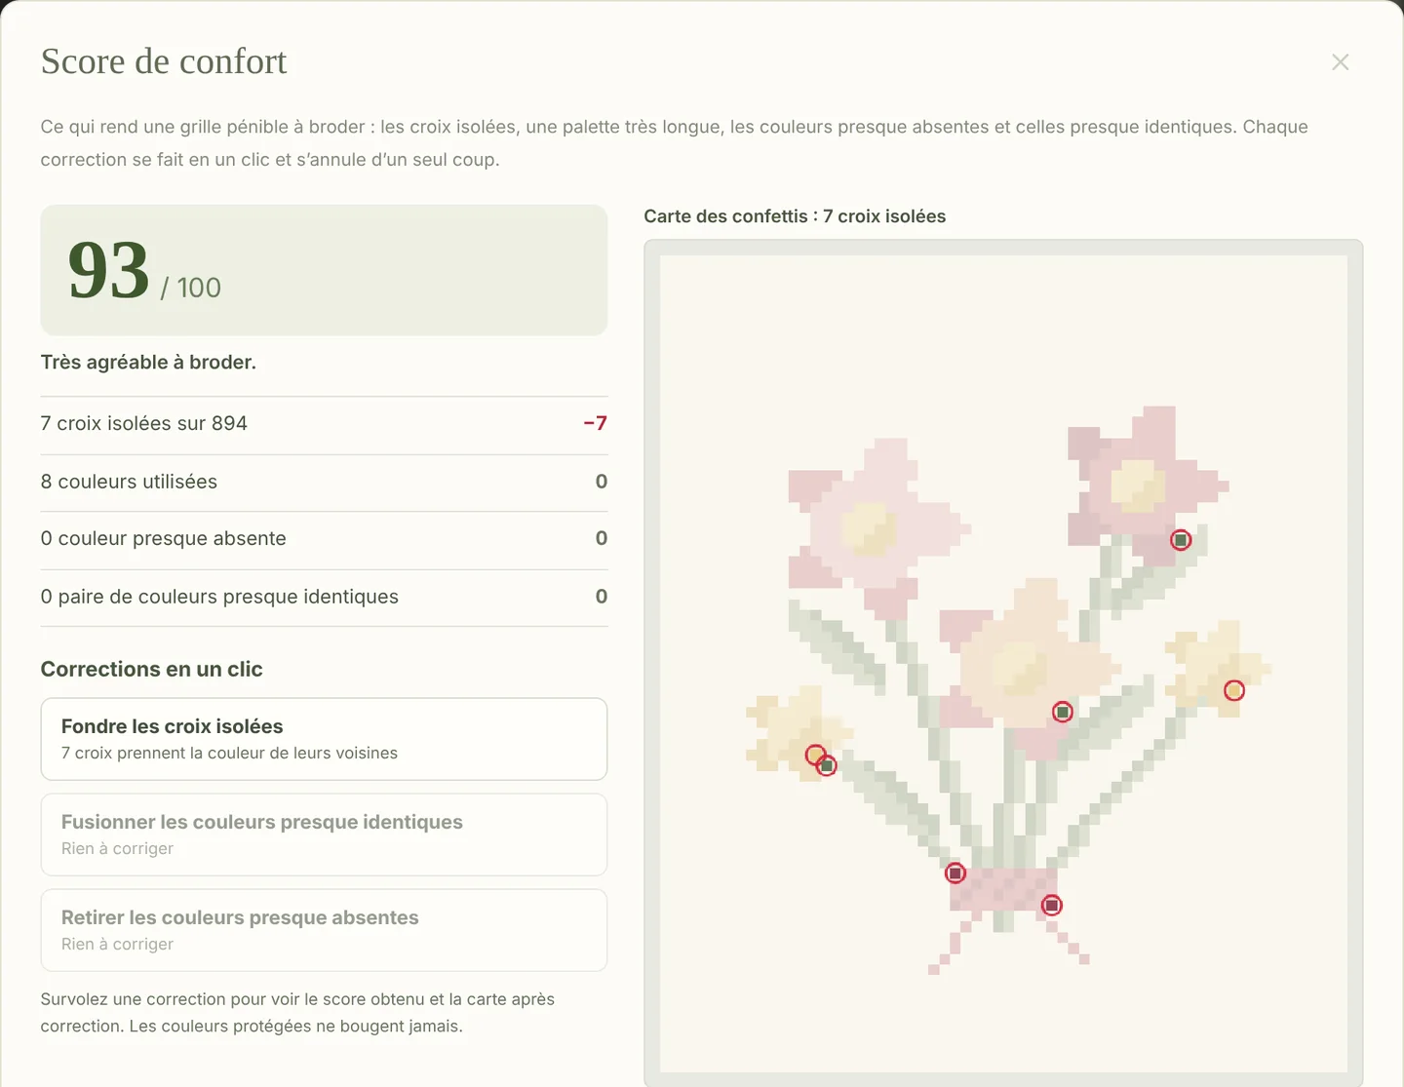Click the Fondre les croix isolées button
Screen dimensions: 1404x1087
(324, 739)
